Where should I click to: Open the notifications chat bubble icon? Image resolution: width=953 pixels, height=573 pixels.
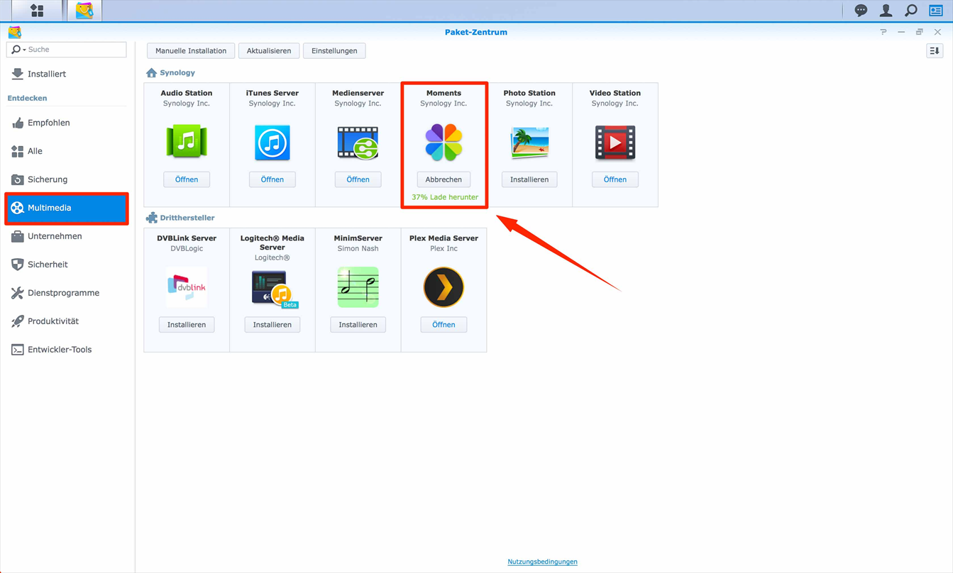[861, 11]
